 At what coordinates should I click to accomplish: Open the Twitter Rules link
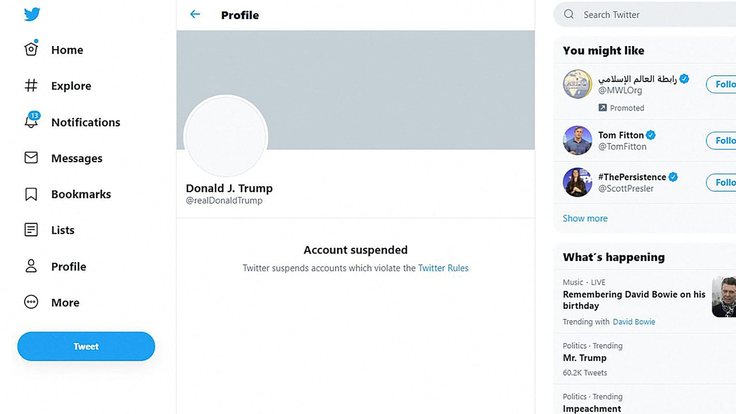(443, 268)
